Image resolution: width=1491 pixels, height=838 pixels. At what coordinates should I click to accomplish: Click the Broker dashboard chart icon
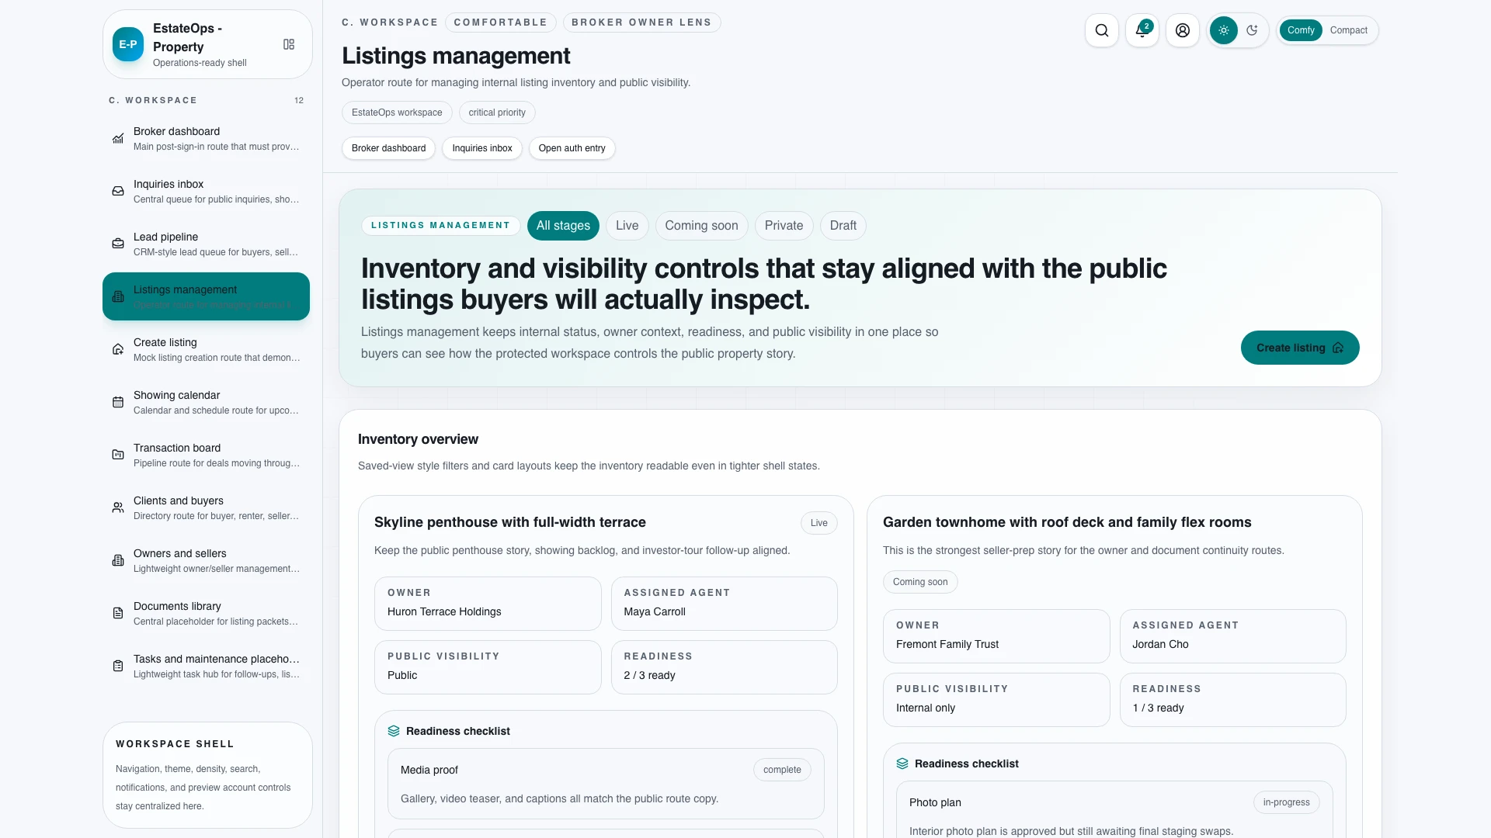click(x=118, y=138)
